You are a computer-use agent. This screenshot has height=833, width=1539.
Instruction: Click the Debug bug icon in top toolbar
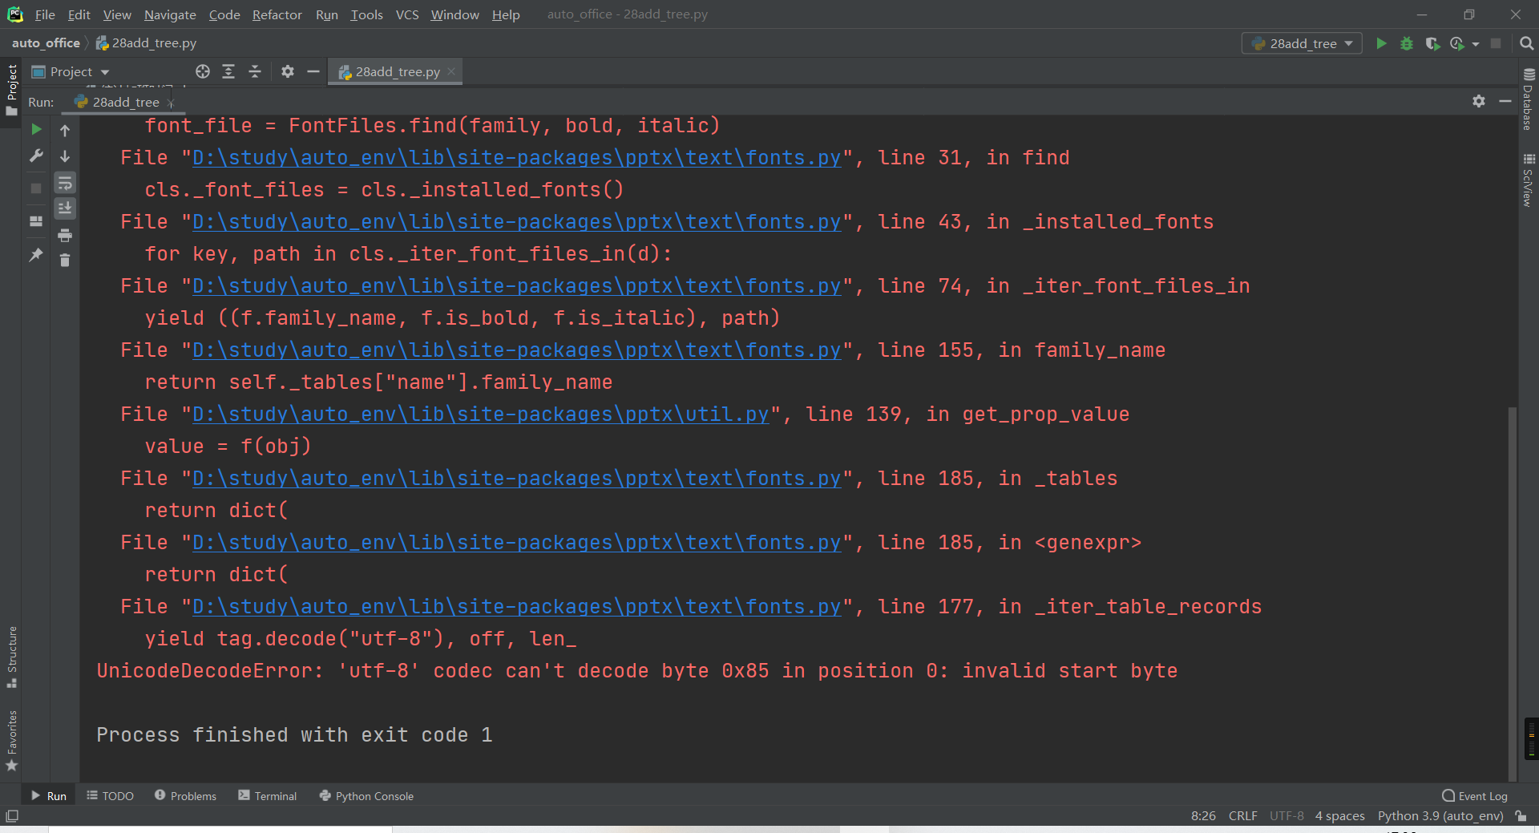(1407, 43)
